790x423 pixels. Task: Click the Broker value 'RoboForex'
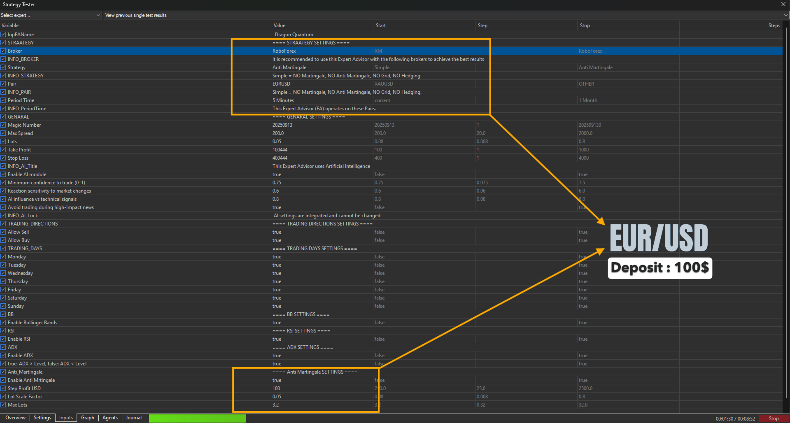pos(284,51)
